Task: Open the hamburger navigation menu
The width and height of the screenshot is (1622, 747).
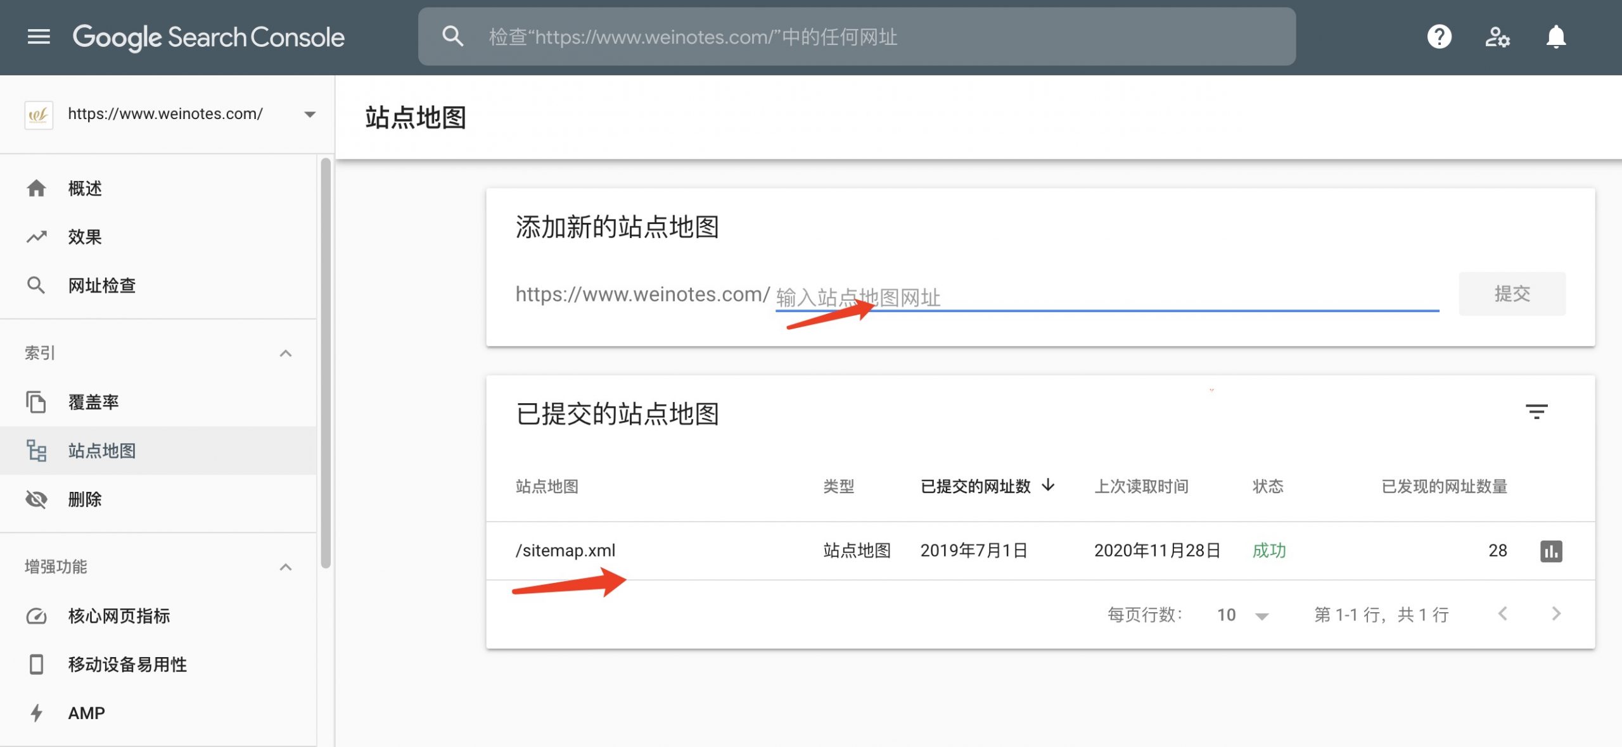Action: click(x=39, y=37)
